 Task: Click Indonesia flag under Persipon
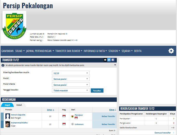[x=76, y=118]
